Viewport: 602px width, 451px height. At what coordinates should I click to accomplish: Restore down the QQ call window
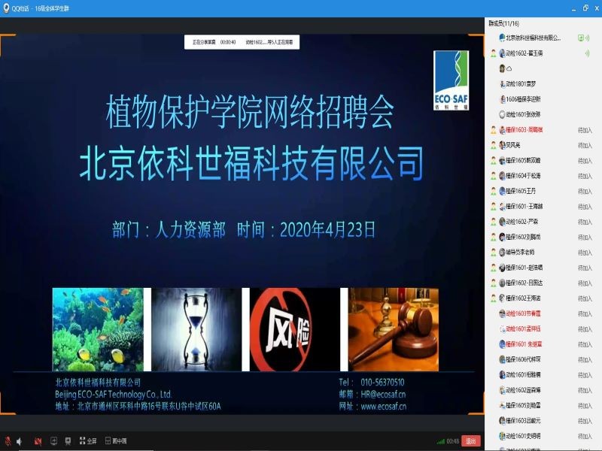585,8
